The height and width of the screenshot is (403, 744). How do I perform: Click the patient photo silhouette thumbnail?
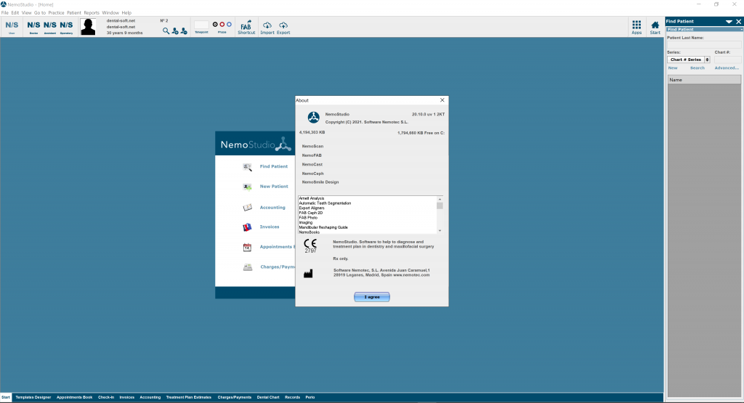coord(89,27)
